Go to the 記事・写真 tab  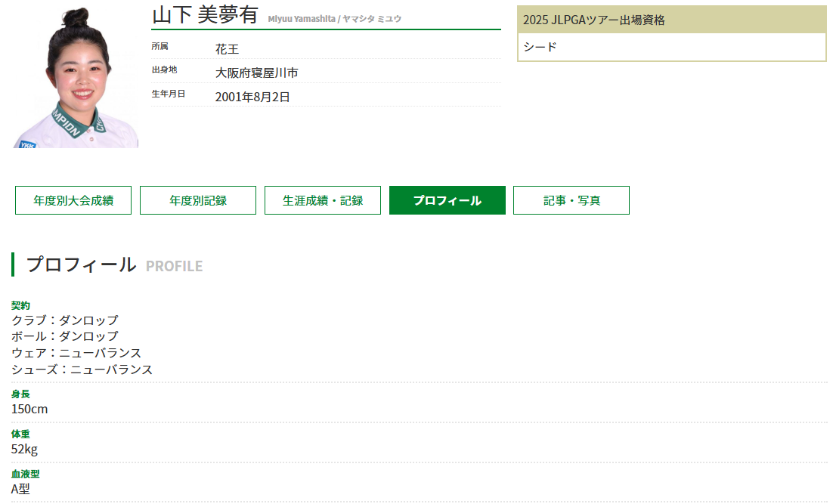tap(571, 200)
